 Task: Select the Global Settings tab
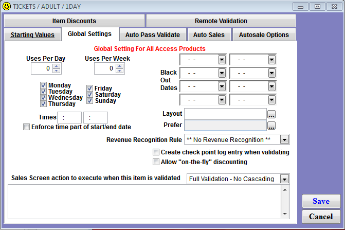90,34
